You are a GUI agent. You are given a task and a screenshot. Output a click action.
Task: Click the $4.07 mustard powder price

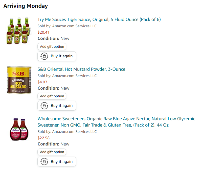[x=42, y=82]
